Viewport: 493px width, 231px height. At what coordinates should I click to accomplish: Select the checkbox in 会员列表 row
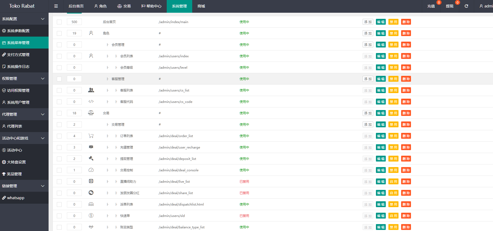click(x=59, y=56)
